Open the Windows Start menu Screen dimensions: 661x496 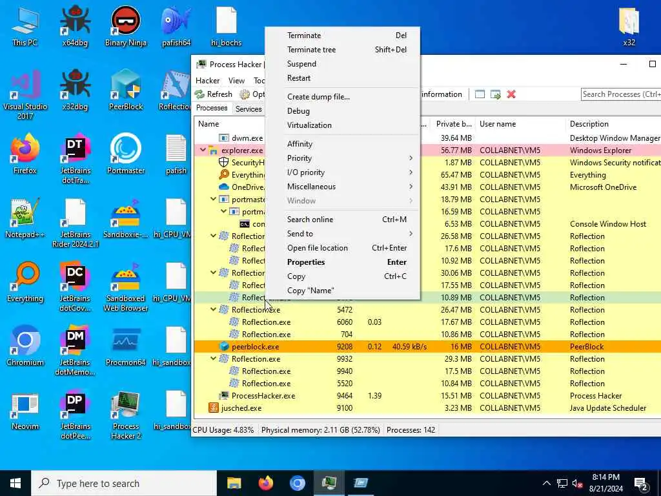[15, 483]
